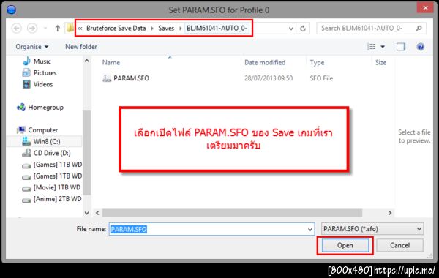Go up one folder level

(x=57, y=29)
